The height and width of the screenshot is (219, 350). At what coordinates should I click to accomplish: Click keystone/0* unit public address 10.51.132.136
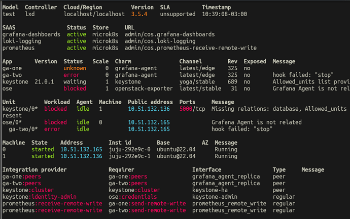click(149, 109)
